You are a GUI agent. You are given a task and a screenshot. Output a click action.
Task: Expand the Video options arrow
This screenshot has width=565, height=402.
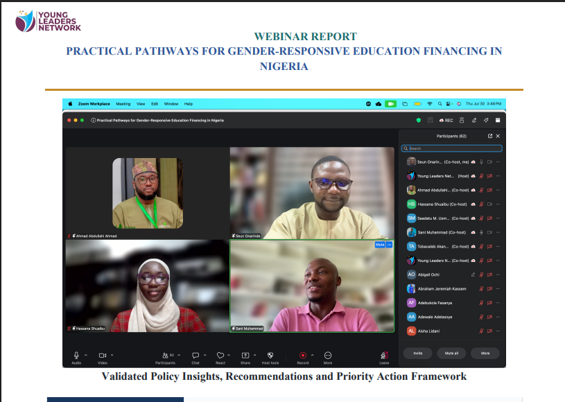click(x=112, y=355)
